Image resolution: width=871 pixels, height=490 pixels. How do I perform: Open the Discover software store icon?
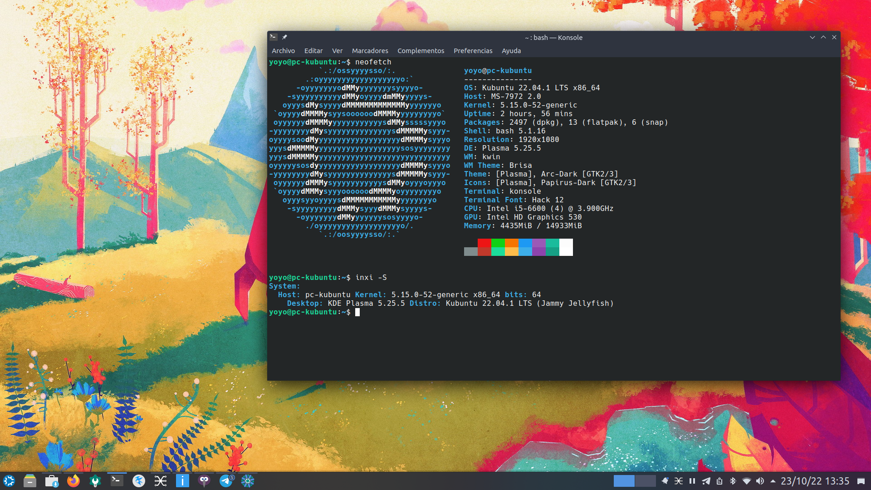click(x=52, y=481)
